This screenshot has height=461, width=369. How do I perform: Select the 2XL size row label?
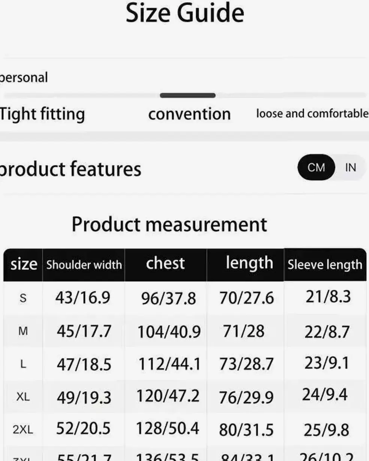pos(23,430)
